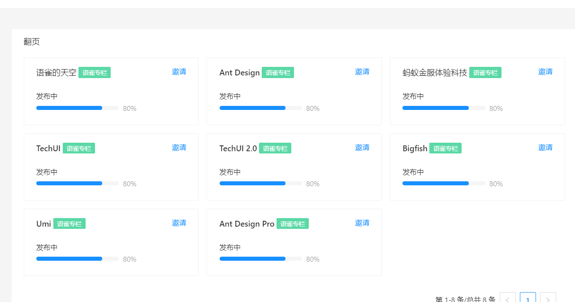Click 语雀专栏 tag beside Bigfish

coord(445,148)
